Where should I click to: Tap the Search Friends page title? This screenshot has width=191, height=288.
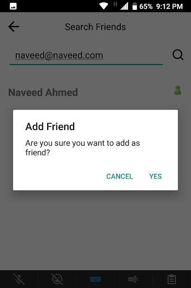coord(95,27)
